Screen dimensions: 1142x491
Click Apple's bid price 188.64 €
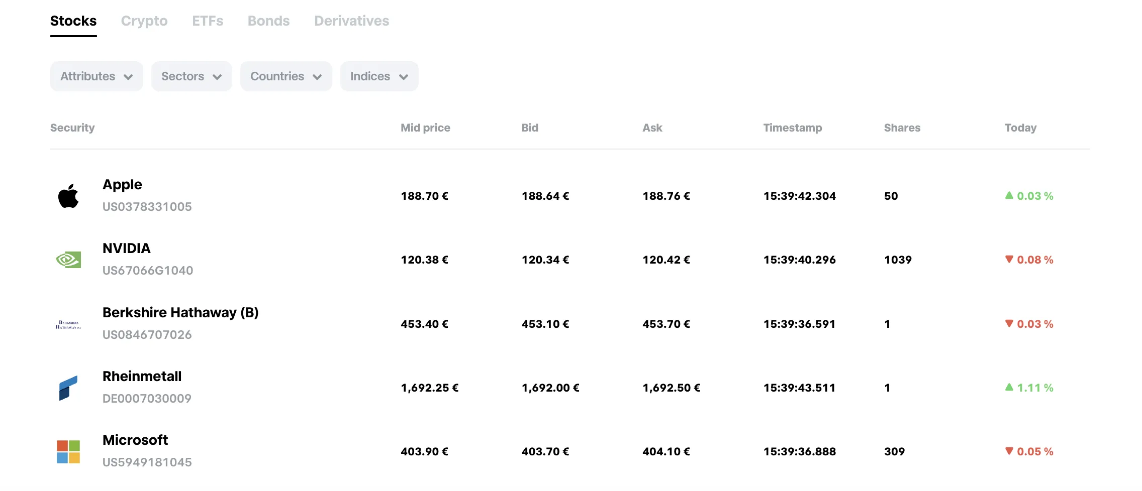point(545,196)
